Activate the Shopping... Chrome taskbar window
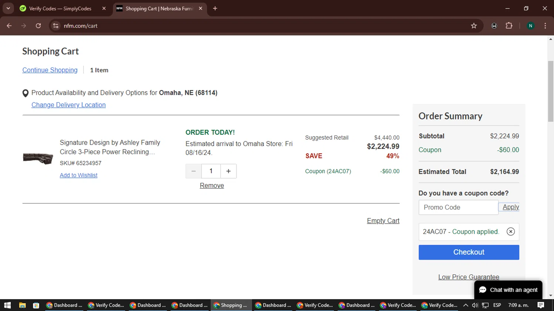The width and height of the screenshot is (554, 311). tap(231, 305)
